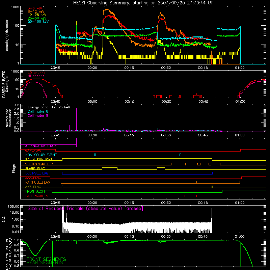Viewport: 270px width, 270px height.
Task: Click 00:45 time label under SAS plot
Action: coord(203,237)
